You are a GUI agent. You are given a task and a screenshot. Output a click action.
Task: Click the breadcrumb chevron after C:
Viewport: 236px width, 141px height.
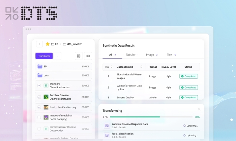(60, 44)
